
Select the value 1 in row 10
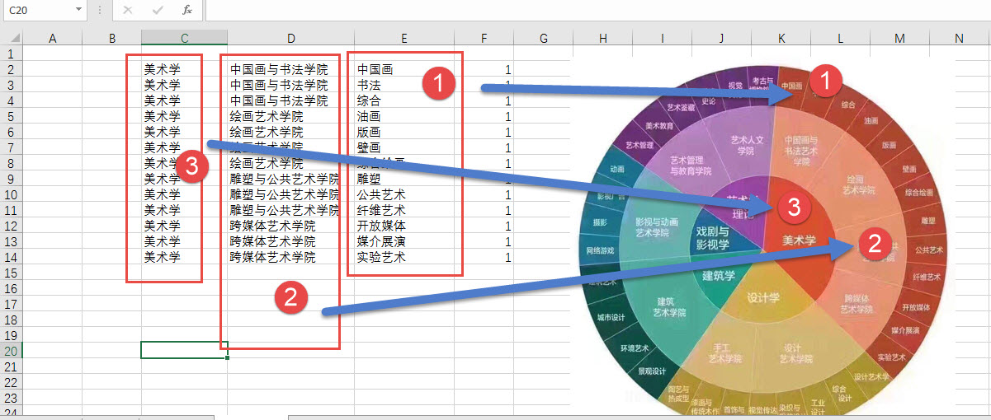coord(484,194)
